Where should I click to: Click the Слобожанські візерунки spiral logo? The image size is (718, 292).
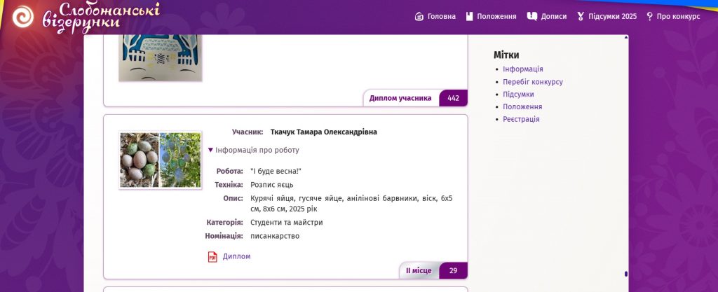tap(23, 17)
